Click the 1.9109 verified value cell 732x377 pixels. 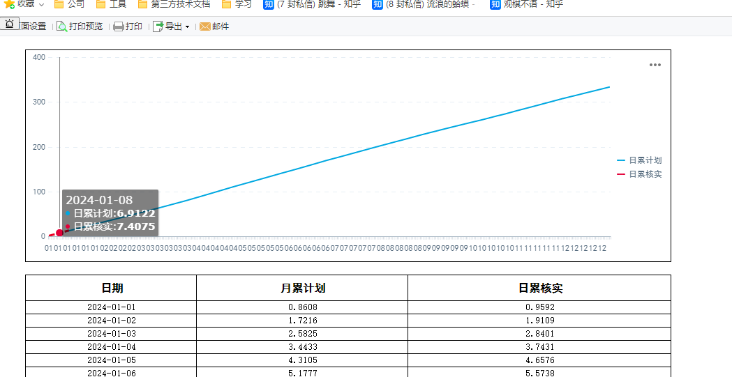(x=539, y=321)
